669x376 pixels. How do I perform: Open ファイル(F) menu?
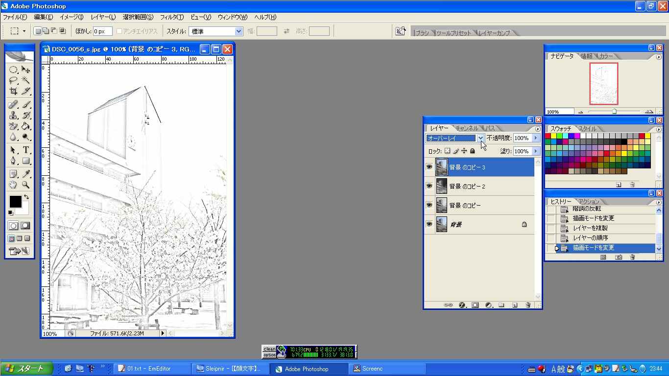15,17
